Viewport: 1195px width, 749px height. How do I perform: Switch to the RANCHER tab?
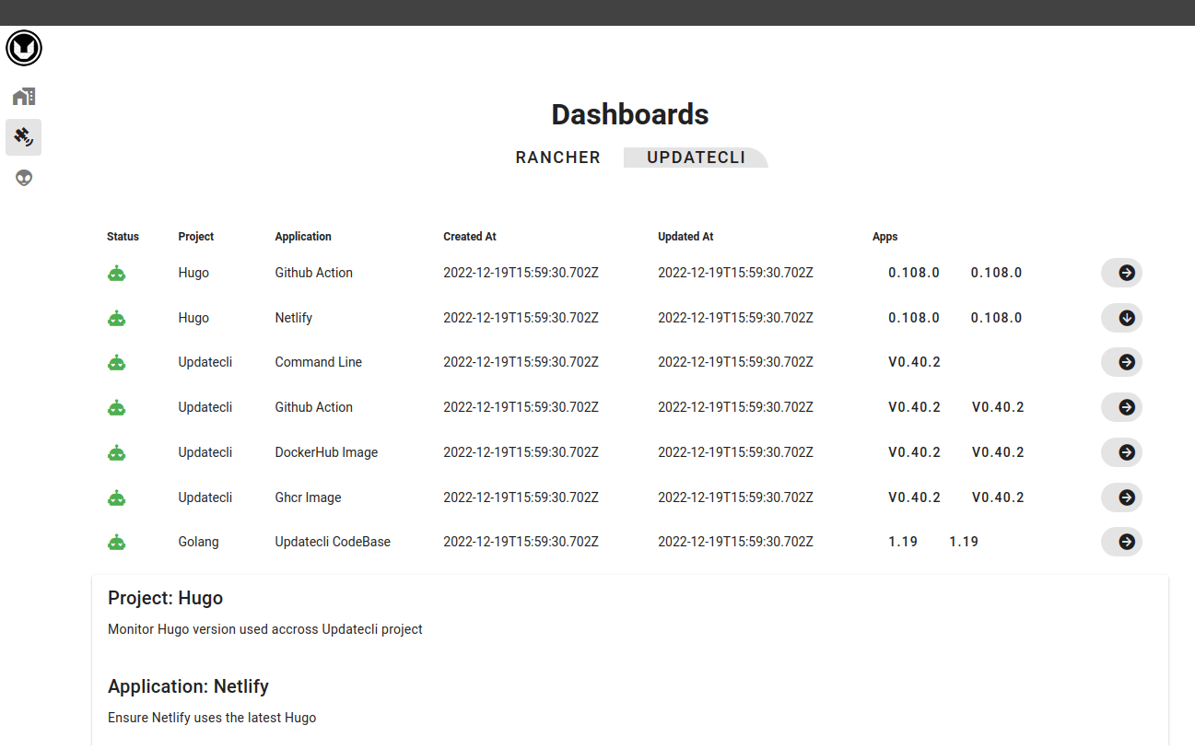[x=557, y=158]
